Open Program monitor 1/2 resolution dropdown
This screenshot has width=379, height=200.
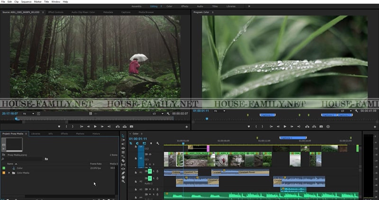[346, 111]
